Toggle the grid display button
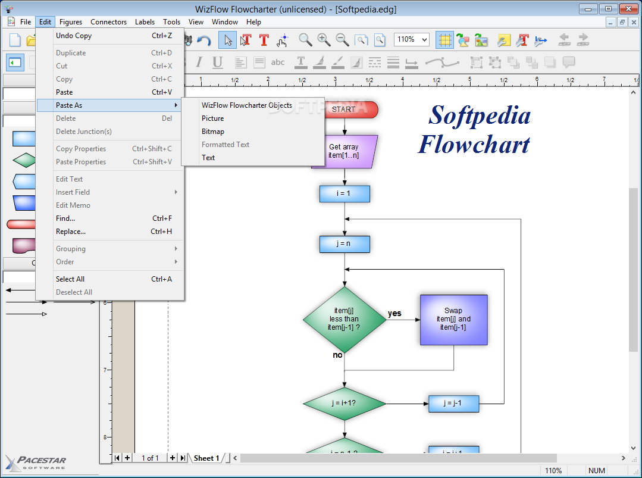 point(444,40)
